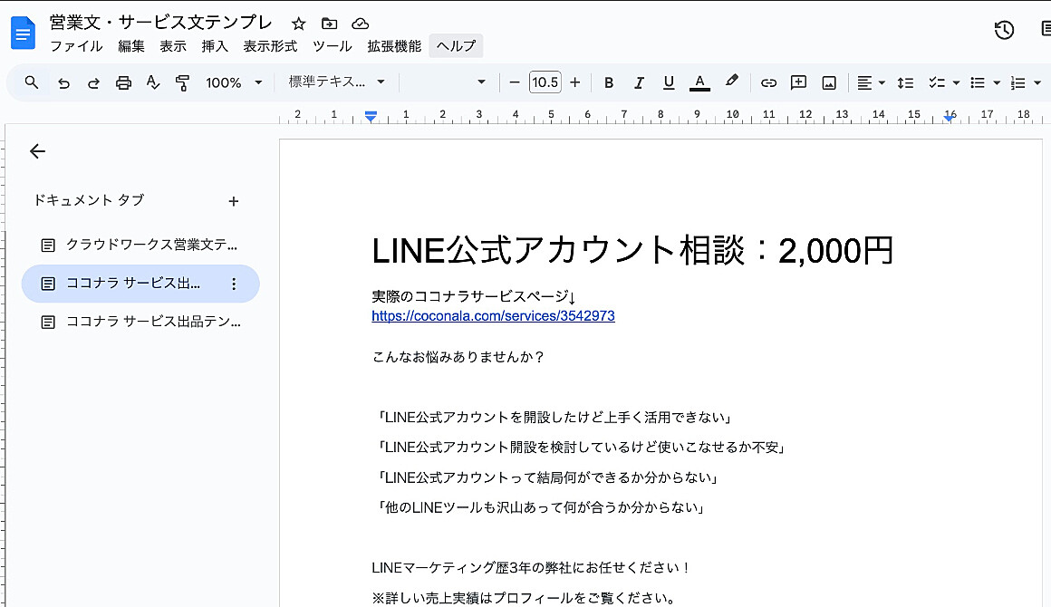Image resolution: width=1051 pixels, height=607 pixels.
Task: Switch to ココナラ サービス出品テン tab
Action: pos(140,323)
